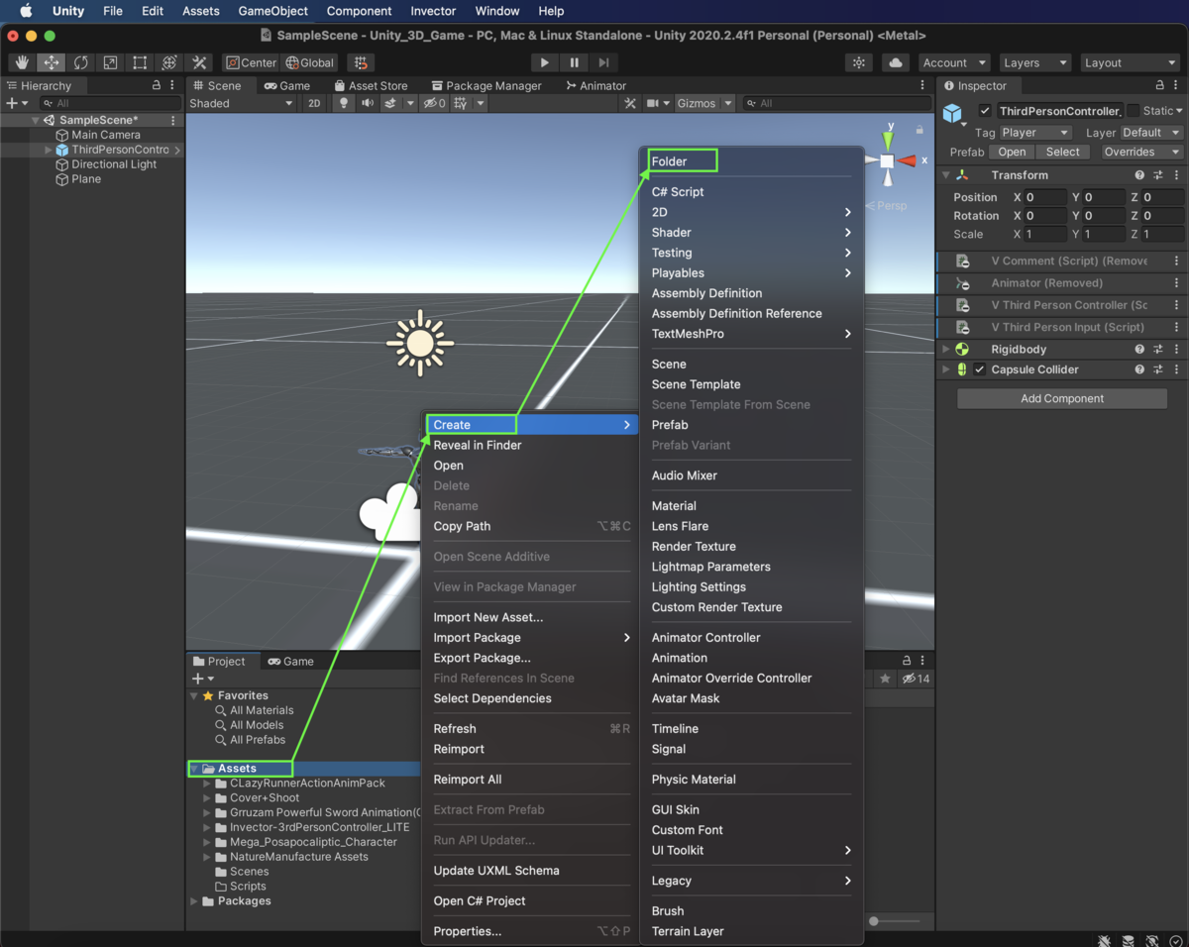Open the Layer Default dropdown

click(x=1150, y=132)
